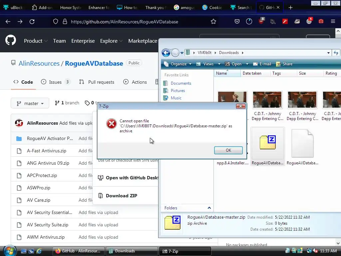Open A-Fast Antivirus.zip file
Image resolution: width=341 pixels, height=256 pixels.
point(47,151)
